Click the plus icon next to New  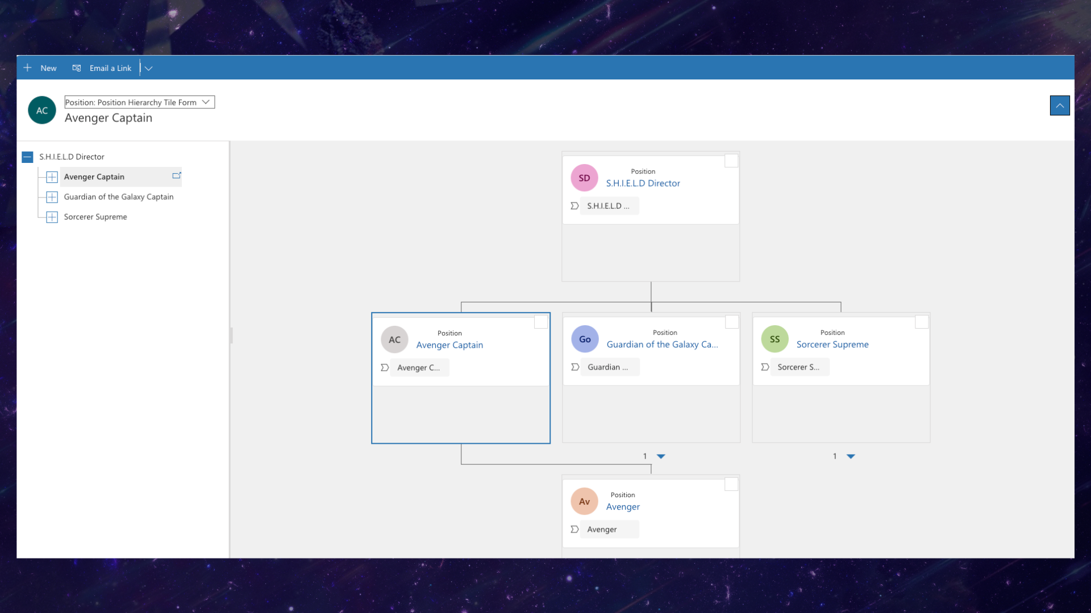point(27,68)
